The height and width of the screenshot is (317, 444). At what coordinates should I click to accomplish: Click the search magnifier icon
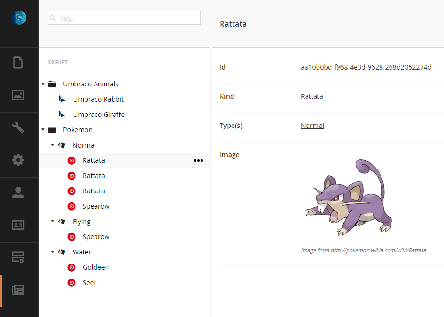coord(53,18)
